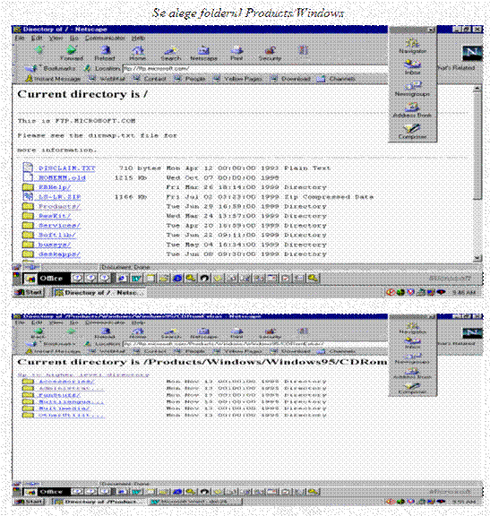490x516 pixels.
Task: Open Inbox from the top window's component bar
Action: point(412,67)
